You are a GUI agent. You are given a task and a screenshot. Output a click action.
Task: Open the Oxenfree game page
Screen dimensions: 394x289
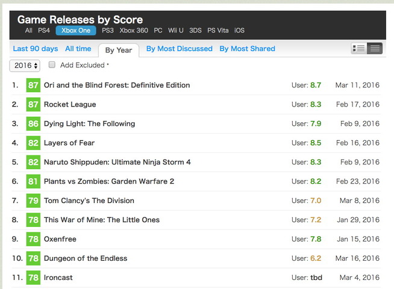pos(60,239)
